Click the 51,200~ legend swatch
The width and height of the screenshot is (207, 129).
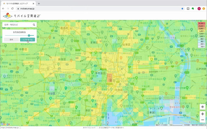point(201,23)
